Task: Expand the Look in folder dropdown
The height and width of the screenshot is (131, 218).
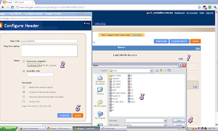Action: pos(151,71)
